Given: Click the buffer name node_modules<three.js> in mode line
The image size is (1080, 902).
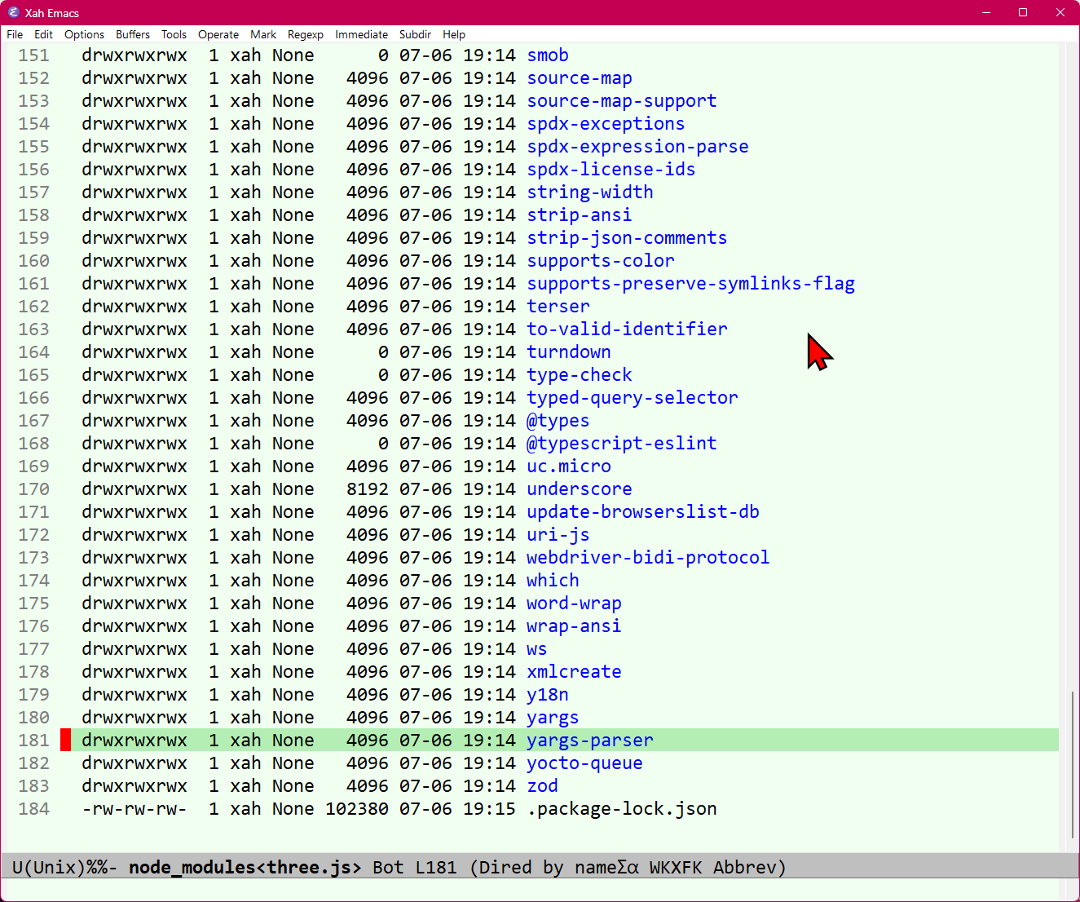Looking at the screenshot, I should click(x=245, y=867).
